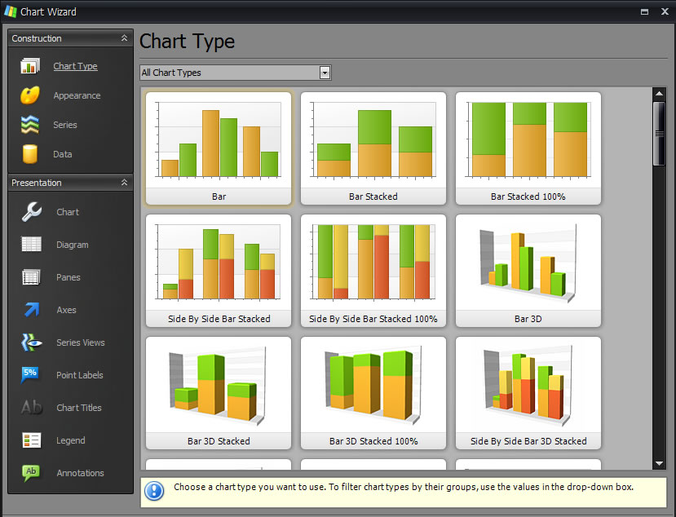Click the chart gallery scrollbar thumb
The width and height of the screenshot is (676, 517).
(x=659, y=133)
